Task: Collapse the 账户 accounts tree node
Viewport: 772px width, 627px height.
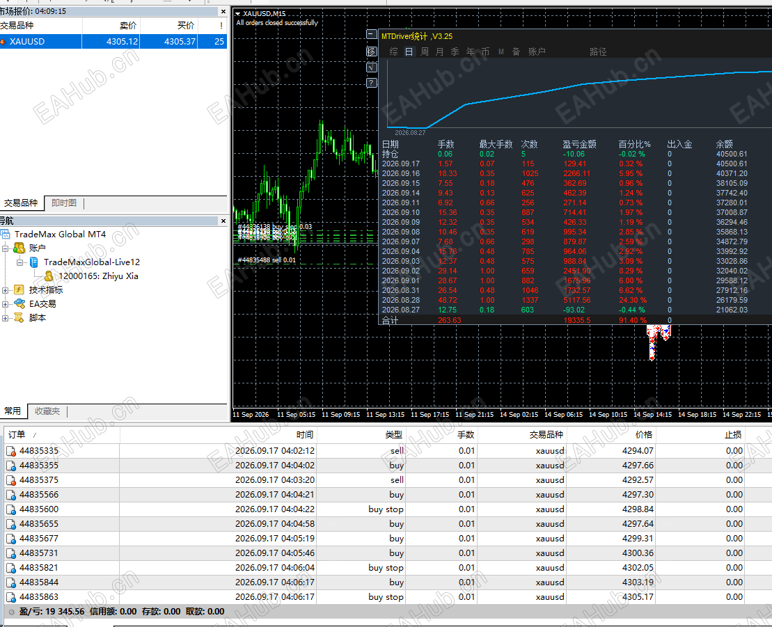Action: click(x=6, y=248)
